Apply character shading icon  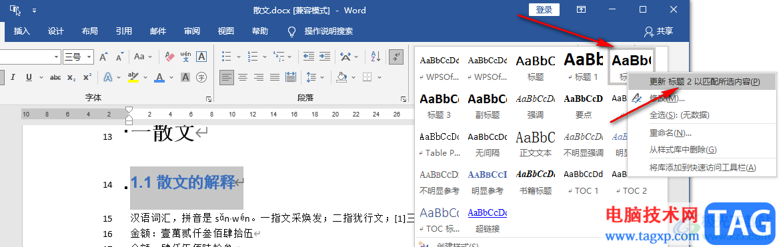[185, 77]
